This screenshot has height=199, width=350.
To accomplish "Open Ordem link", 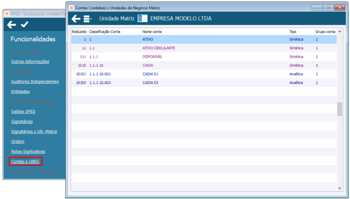I will pos(17,141).
